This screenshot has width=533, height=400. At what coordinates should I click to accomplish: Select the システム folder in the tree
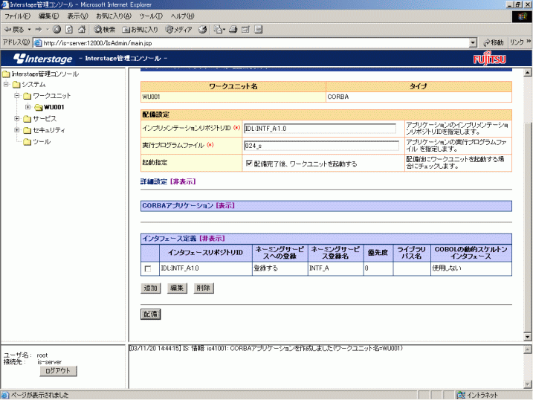29,84
